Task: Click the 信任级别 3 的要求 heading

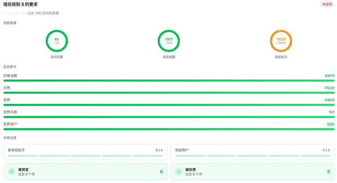Action: 21,4
